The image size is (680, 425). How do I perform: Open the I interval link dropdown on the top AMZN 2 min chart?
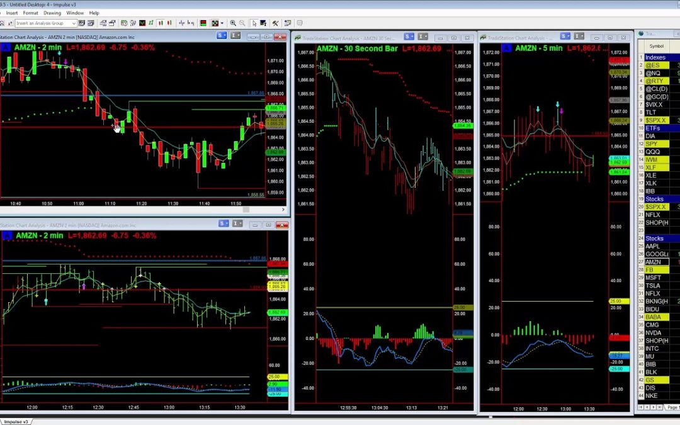click(235, 35)
